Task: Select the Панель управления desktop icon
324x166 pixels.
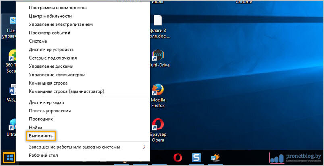Action: [9, 27]
